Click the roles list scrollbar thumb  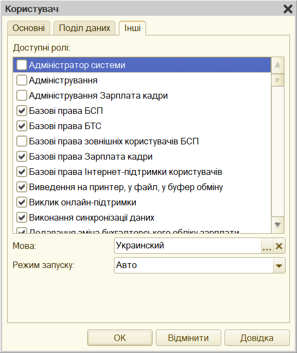277,80
